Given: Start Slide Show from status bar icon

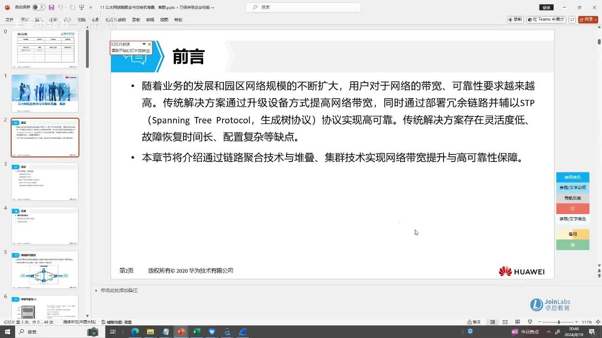Looking at the screenshot, I should pos(530,322).
